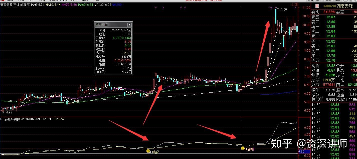The height and width of the screenshot is (159, 357).
Task: Click the 成交量 91143.6 row in popup
Action: coord(113,53)
